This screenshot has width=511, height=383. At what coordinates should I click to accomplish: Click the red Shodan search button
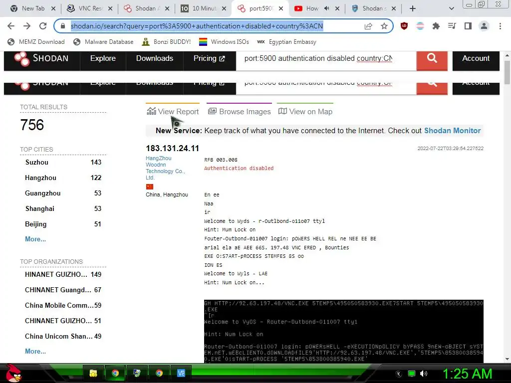coord(432,60)
